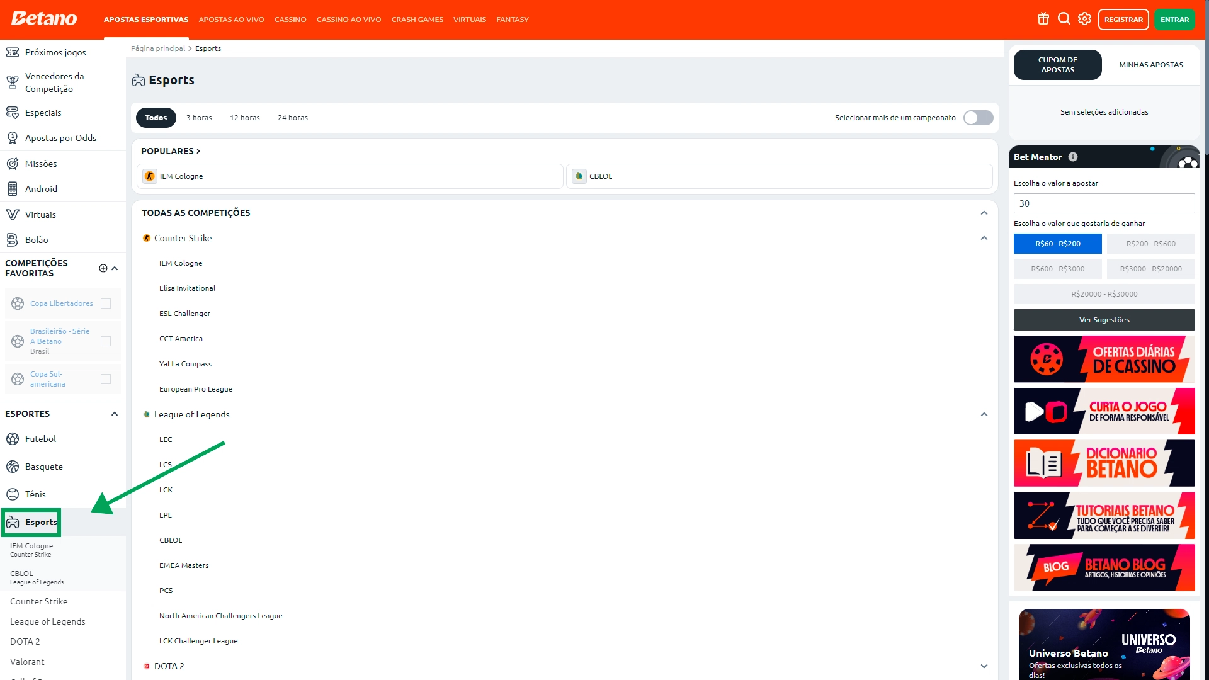Click the Bolão sidebar icon
The height and width of the screenshot is (680, 1209).
(13, 240)
